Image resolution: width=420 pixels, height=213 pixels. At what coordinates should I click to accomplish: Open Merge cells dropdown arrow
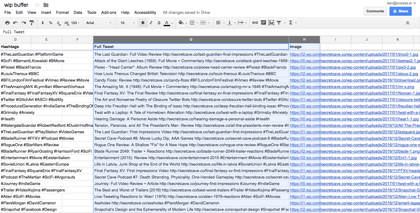tap(209, 23)
